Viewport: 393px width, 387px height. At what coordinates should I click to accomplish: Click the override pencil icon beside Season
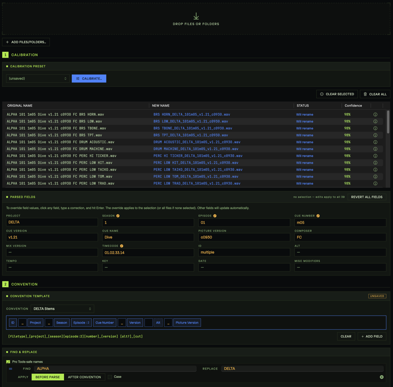(x=118, y=216)
